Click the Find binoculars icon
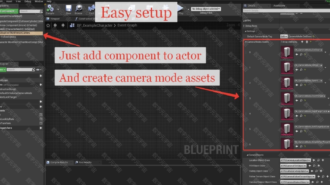 click(x=92, y=9)
